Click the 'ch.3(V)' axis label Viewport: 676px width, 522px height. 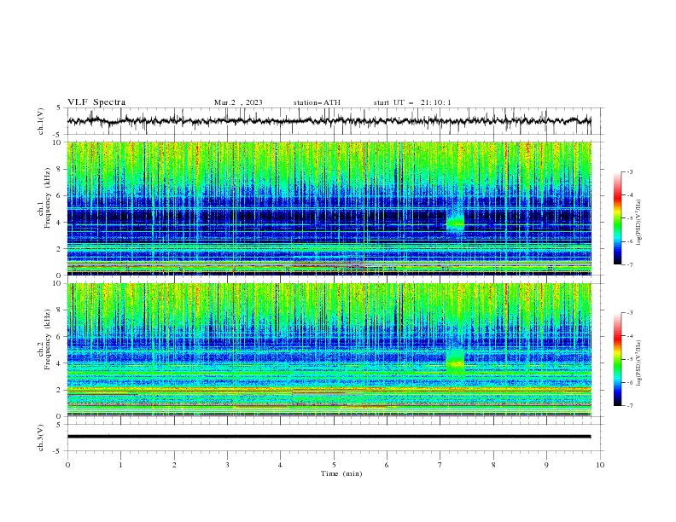(41, 438)
